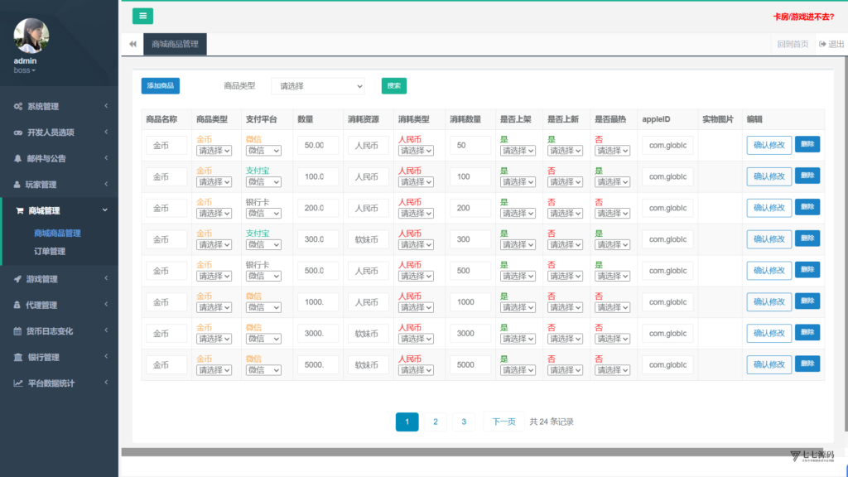Expand the boss role dropdown under admin
Viewport: 848px width, 477px height.
coord(25,70)
